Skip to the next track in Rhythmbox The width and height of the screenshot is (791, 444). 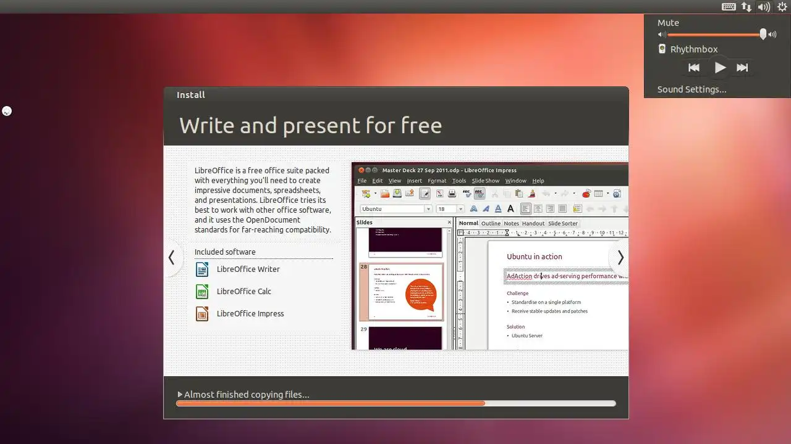pos(742,68)
